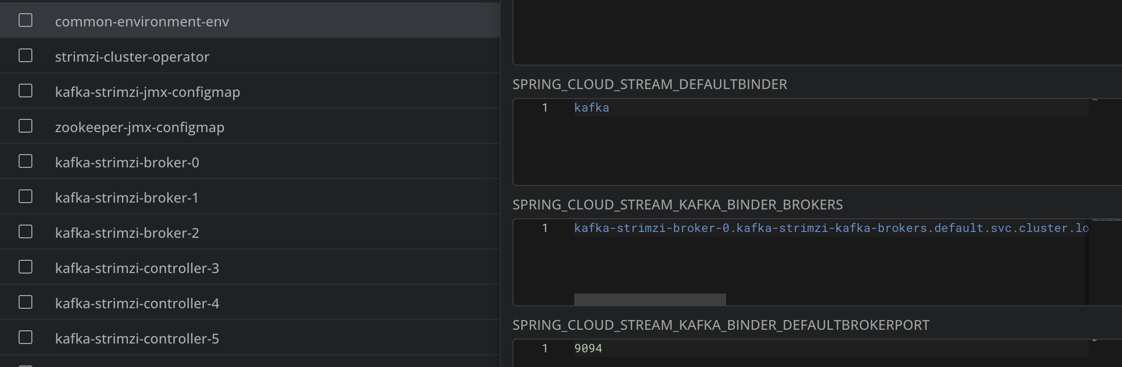1122x367 pixels.
Task: Open the common-environment-env row
Action: [x=250, y=21]
